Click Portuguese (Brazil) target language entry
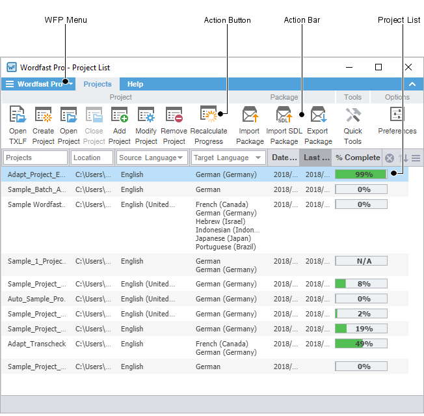Screen dimensions: 424x416 226,247
